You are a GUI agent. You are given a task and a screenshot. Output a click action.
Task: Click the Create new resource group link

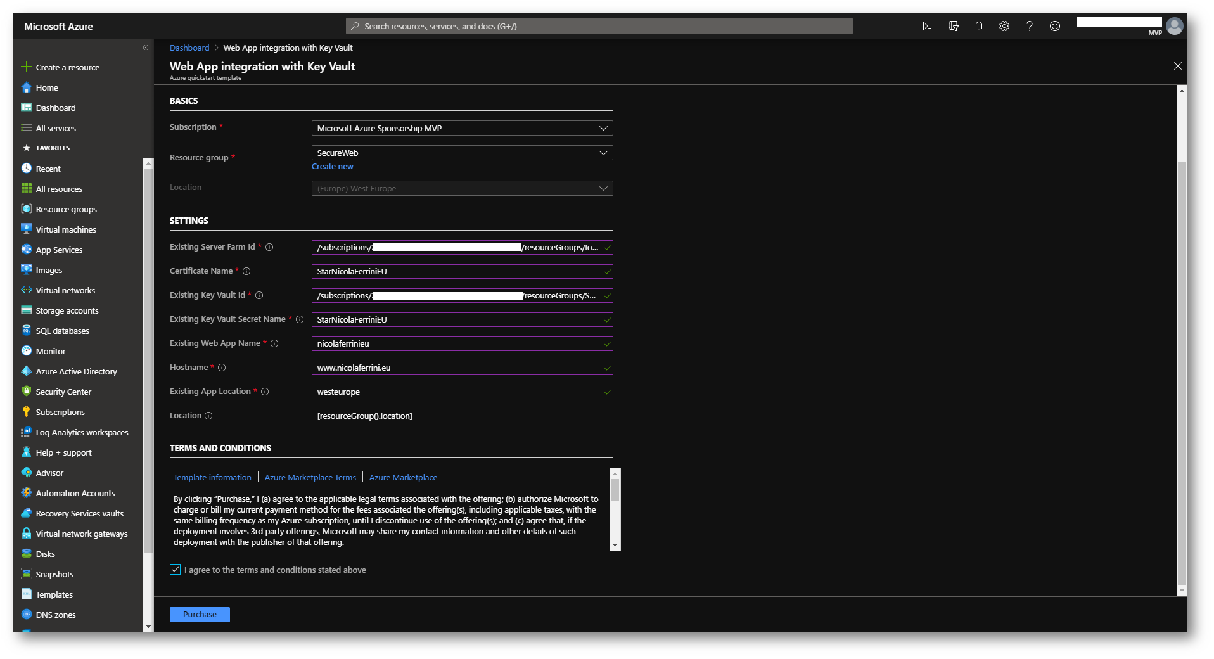coord(333,167)
